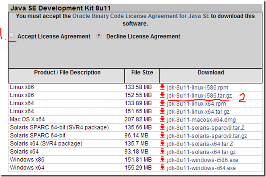Select Accept License Agreement radio button
Image resolution: width=266 pixels, height=177 pixels.
point(12,36)
